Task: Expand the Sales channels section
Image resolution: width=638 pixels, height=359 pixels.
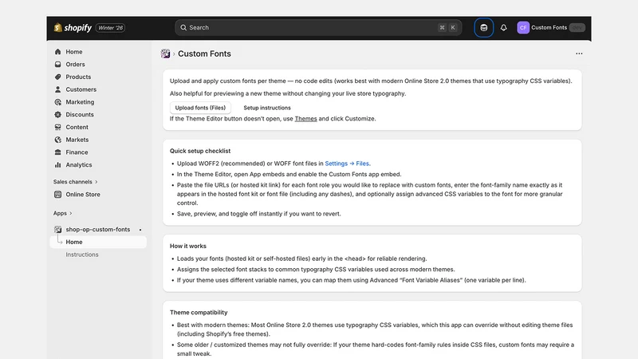Action: [x=76, y=182]
